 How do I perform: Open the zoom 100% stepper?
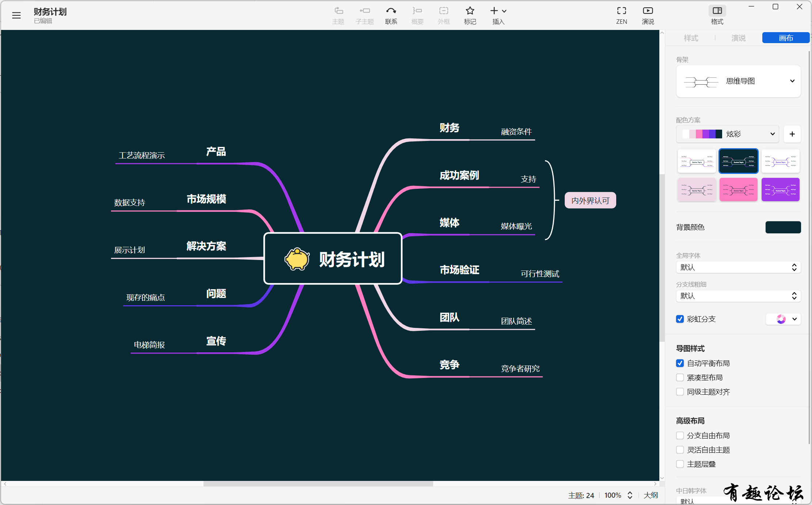click(629, 496)
